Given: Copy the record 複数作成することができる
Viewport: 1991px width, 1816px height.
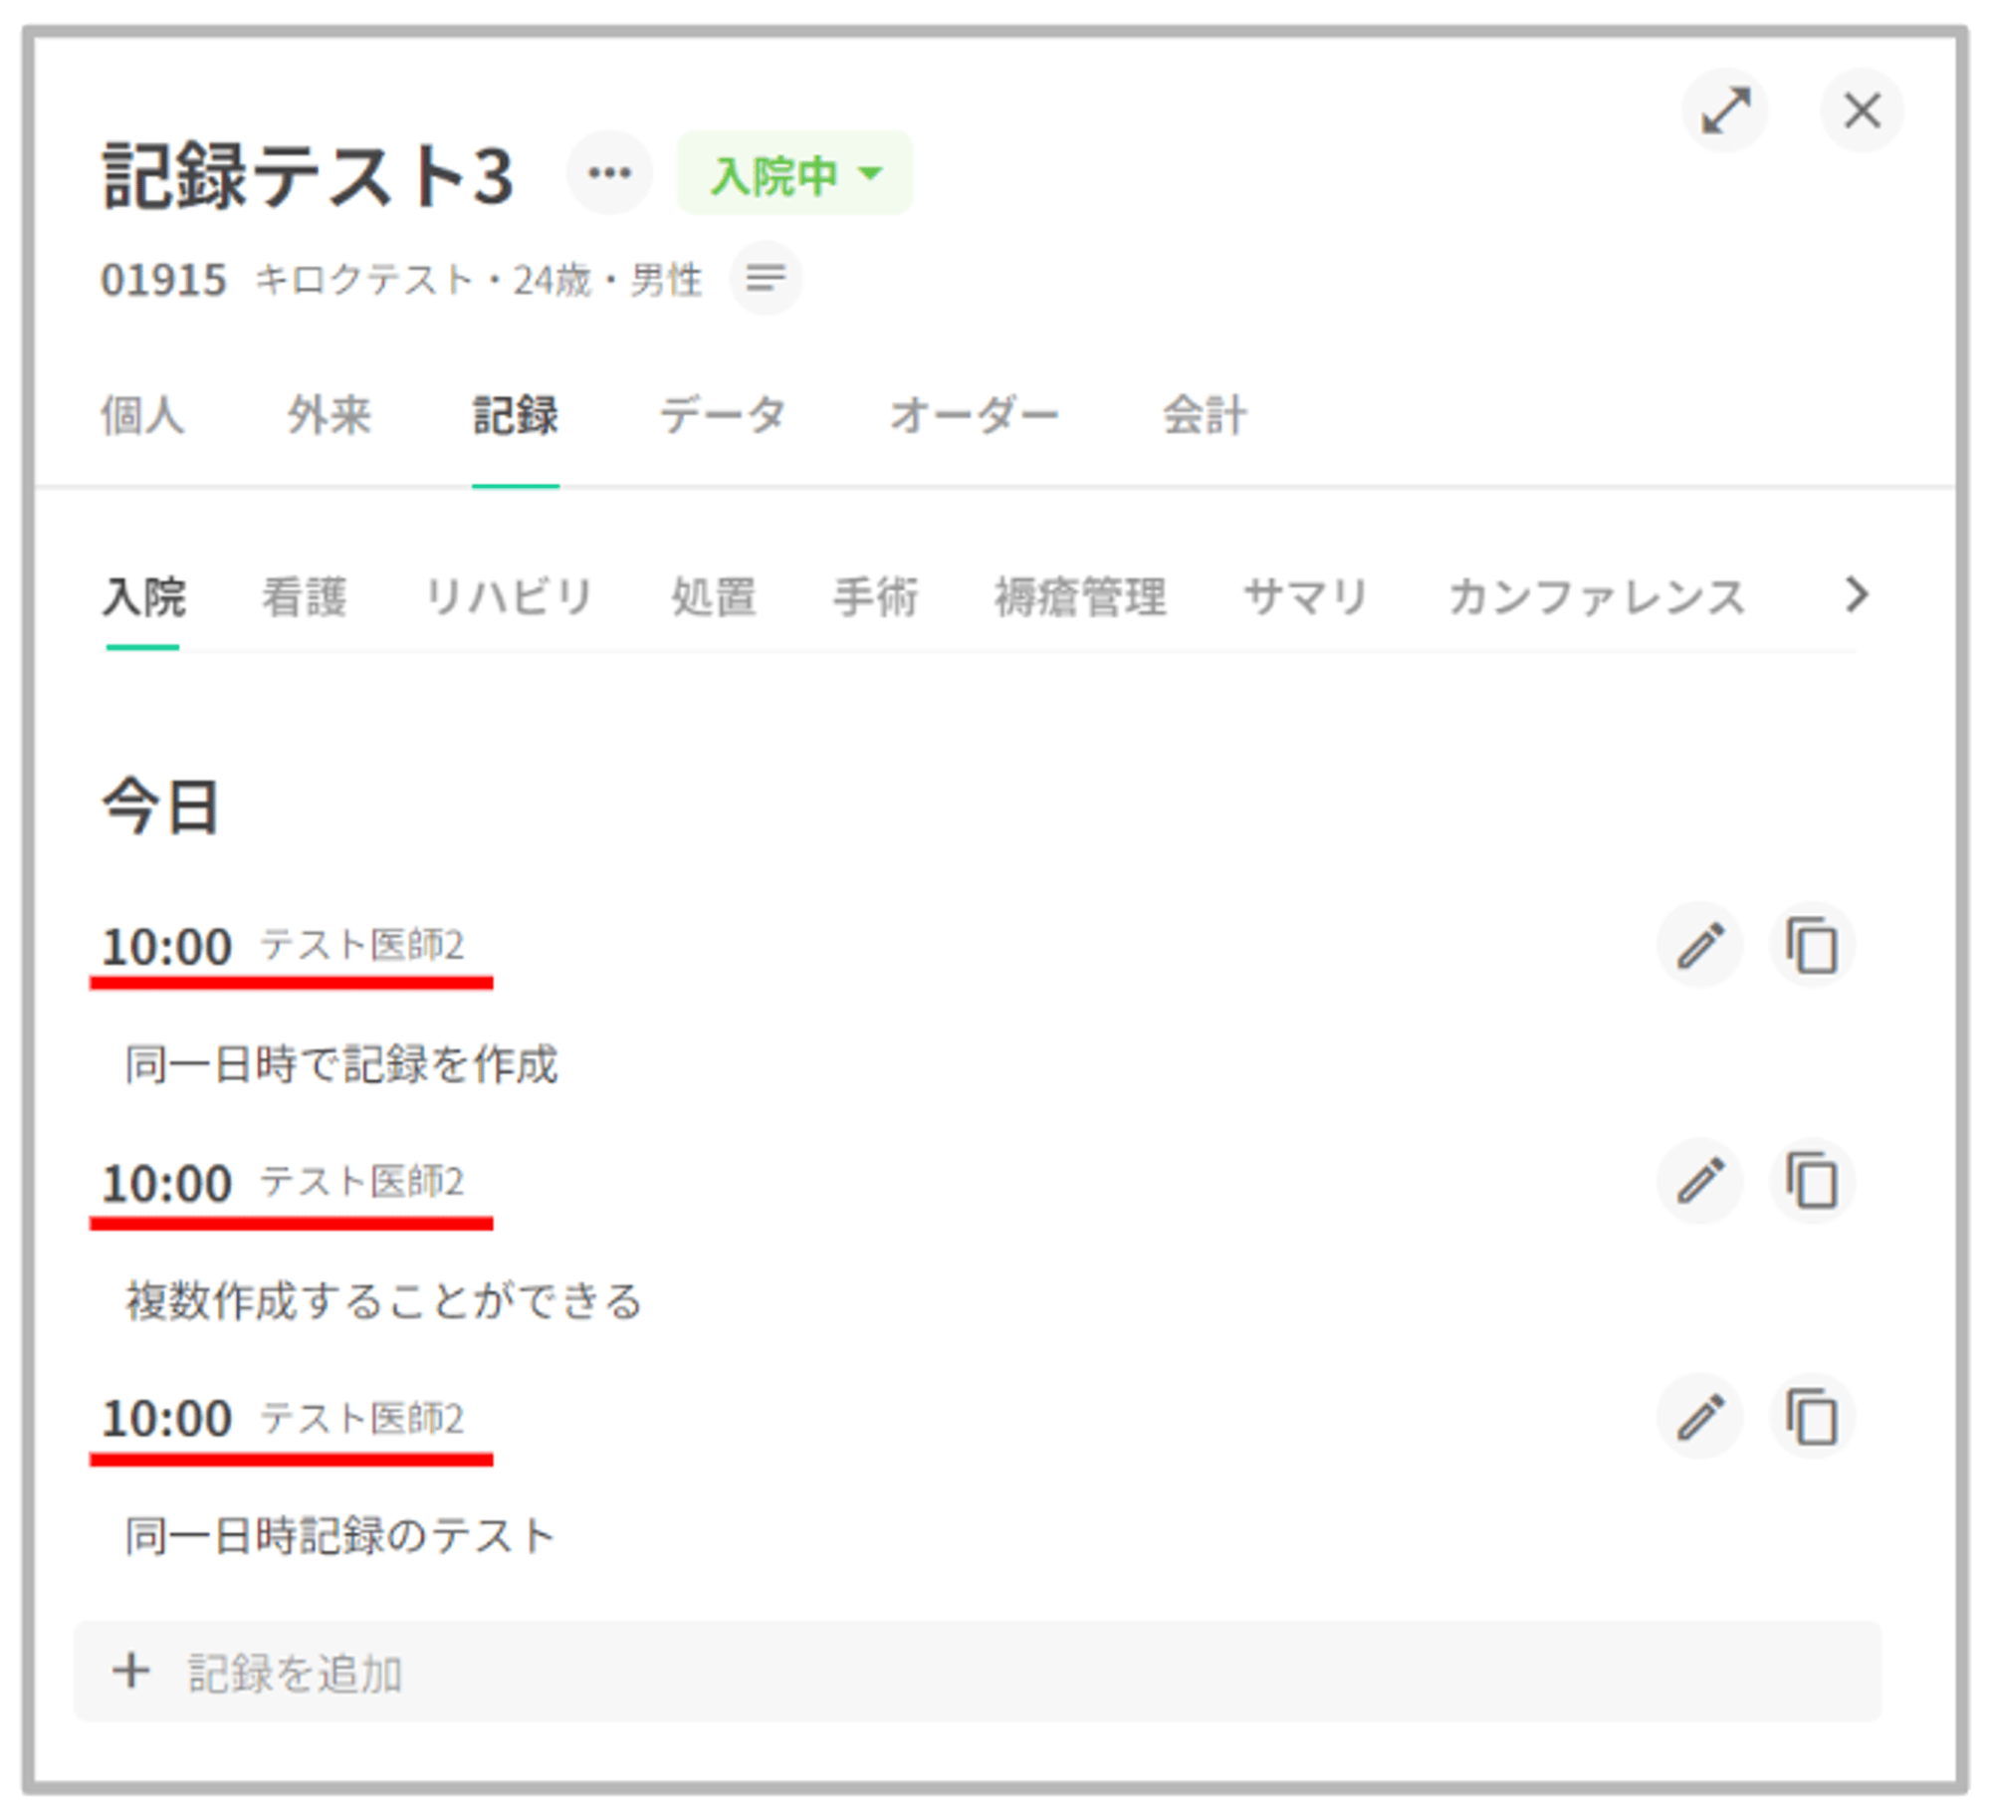Looking at the screenshot, I should (1812, 1181).
